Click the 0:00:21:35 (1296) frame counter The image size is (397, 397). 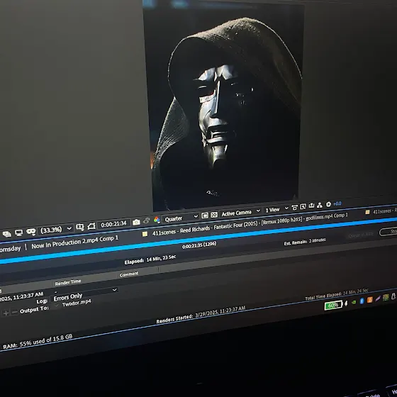point(199,245)
